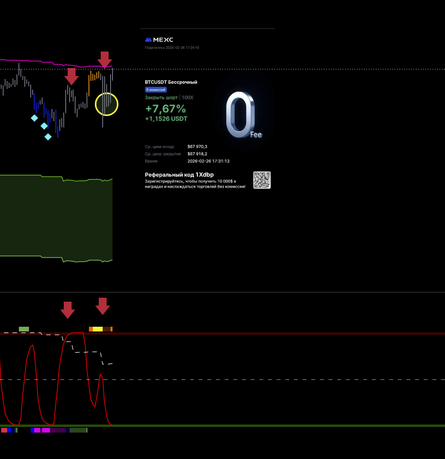
Task: Click the right red arrow above the oscillator
Action: pyautogui.click(x=103, y=306)
